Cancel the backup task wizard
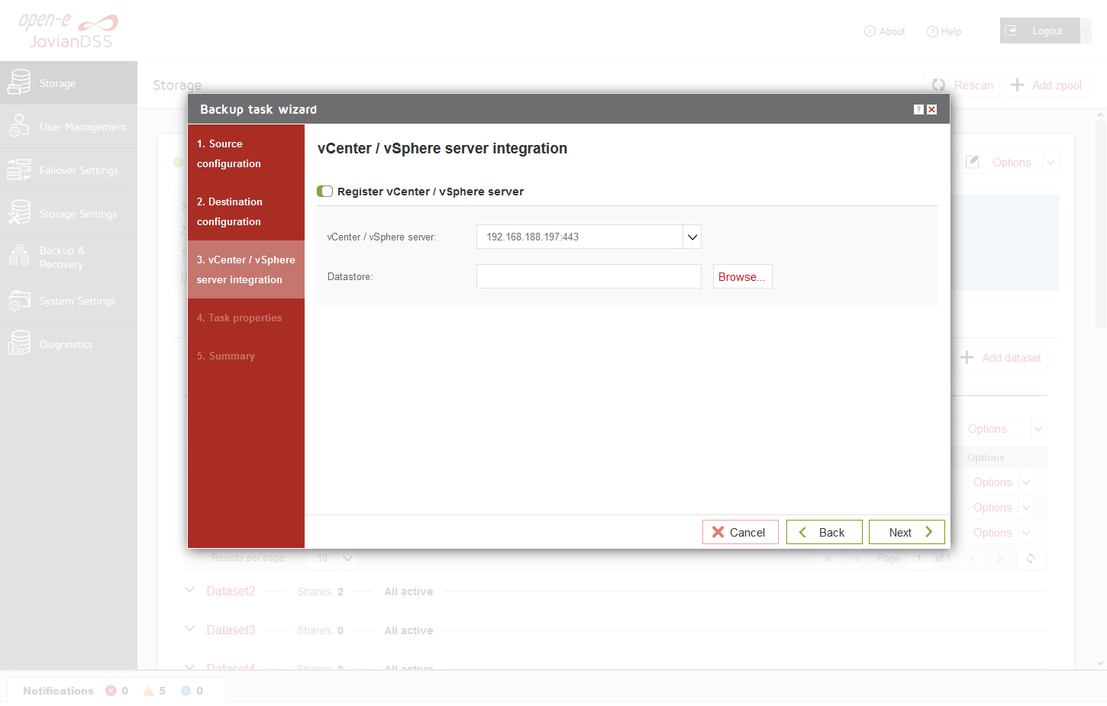This screenshot has width=1107, height=706. click(740, 532)
